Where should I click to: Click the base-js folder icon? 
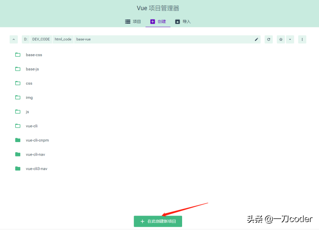pos(18,69)
